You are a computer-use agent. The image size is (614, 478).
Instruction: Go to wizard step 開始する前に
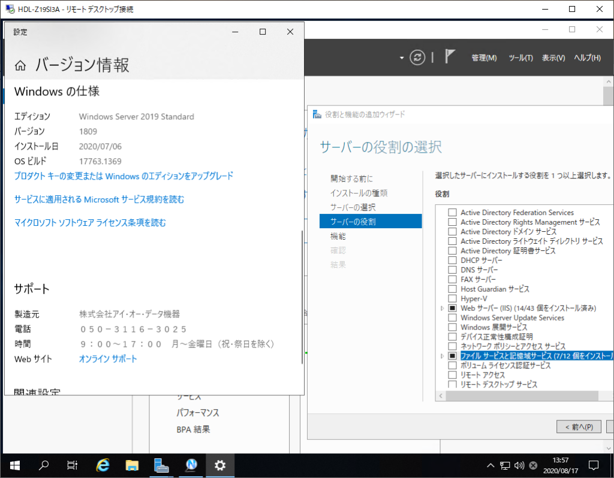pyautogui.click(x=351, y=179)
